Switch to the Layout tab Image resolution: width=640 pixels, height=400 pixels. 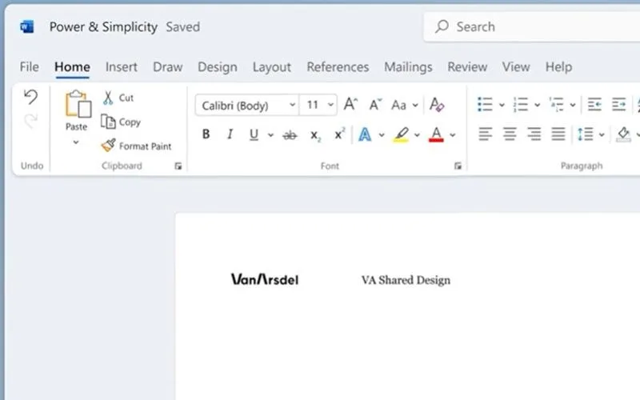click(x=272, y=66)
